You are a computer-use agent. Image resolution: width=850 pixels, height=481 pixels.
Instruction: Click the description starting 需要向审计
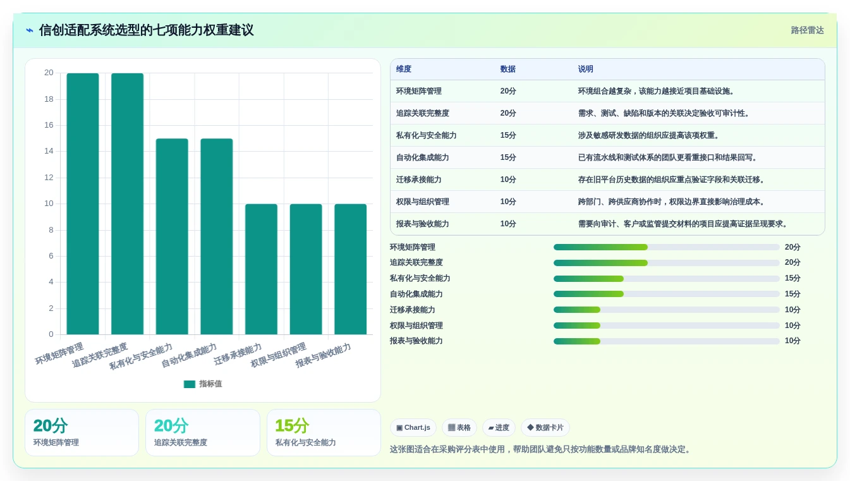[684, 224]
